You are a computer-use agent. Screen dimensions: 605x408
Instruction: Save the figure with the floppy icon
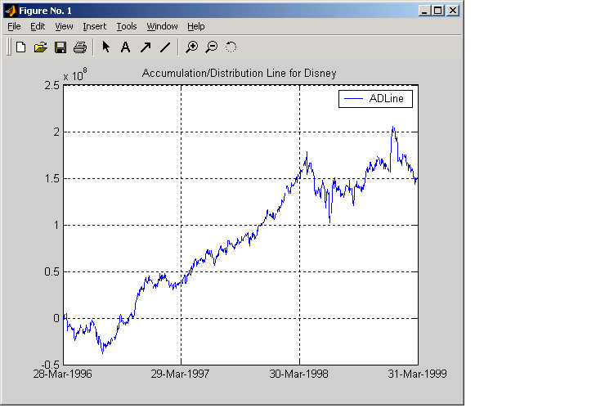pyautogui.click(x=60, y=47)
